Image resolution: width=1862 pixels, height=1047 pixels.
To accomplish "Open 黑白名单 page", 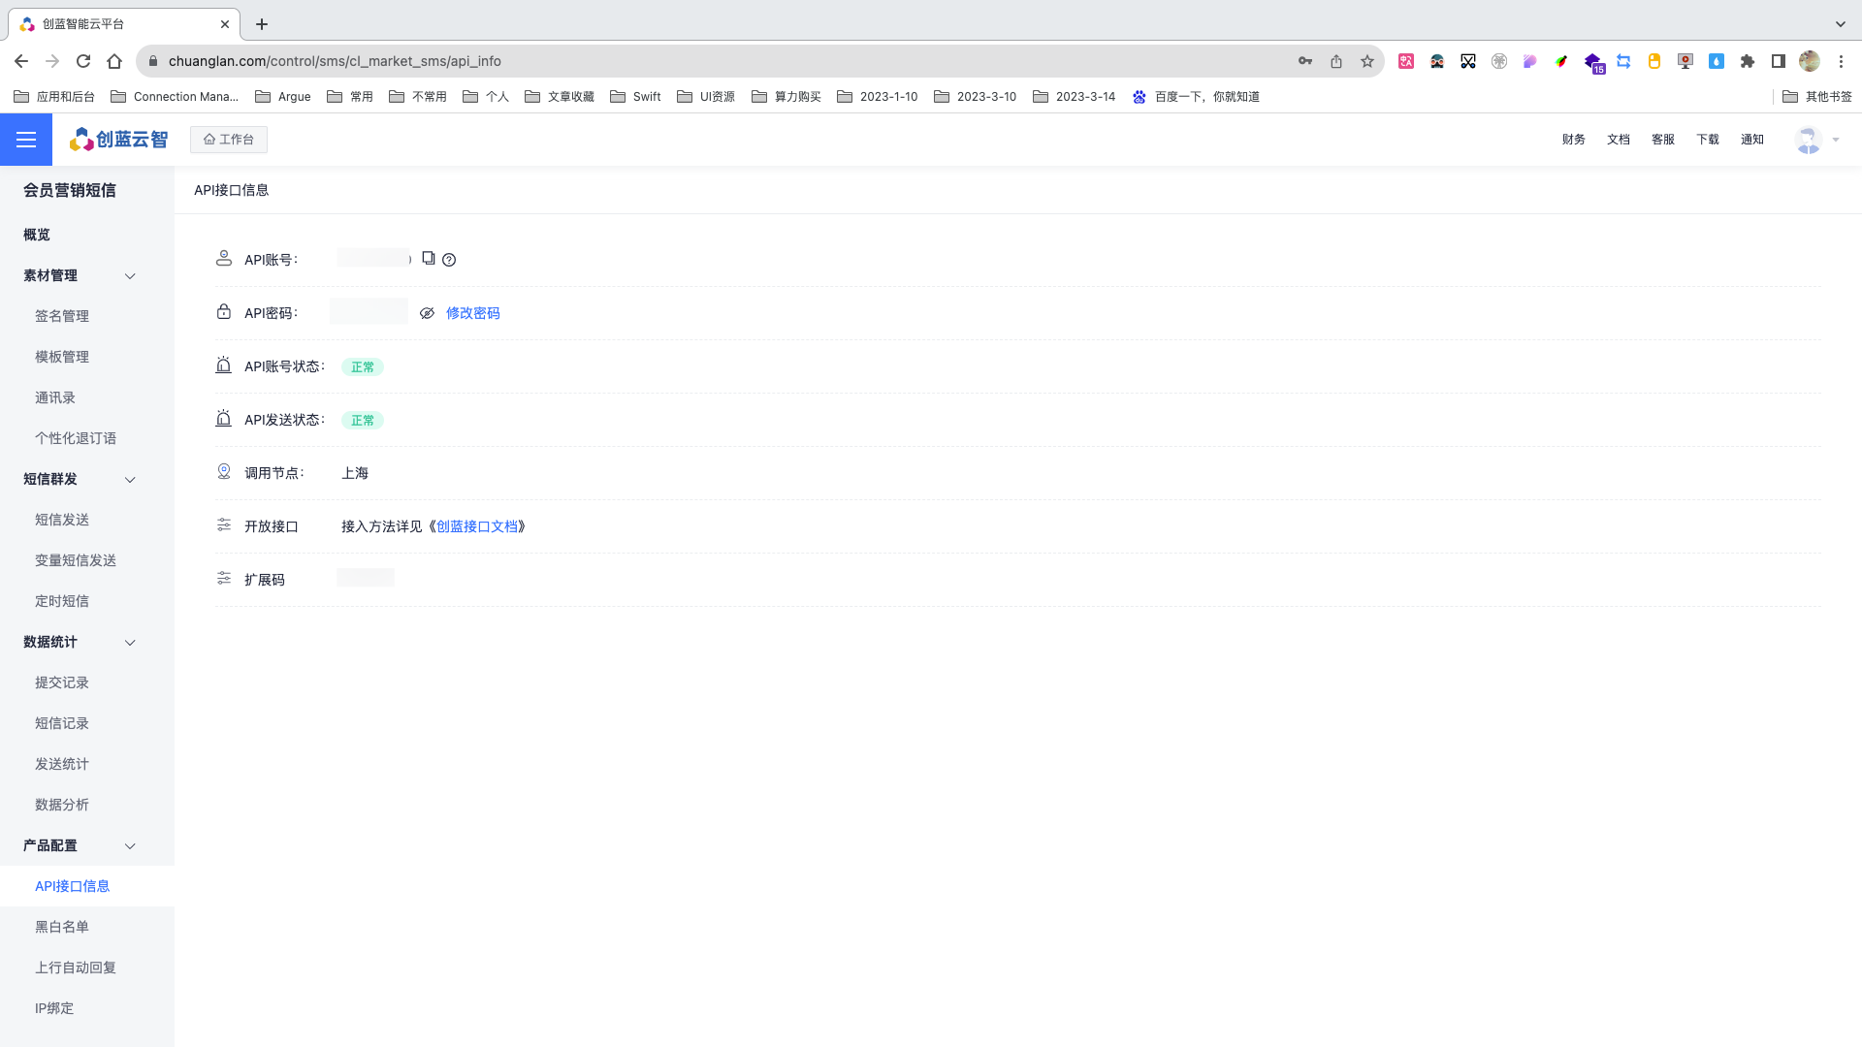I will pos(62,927).
